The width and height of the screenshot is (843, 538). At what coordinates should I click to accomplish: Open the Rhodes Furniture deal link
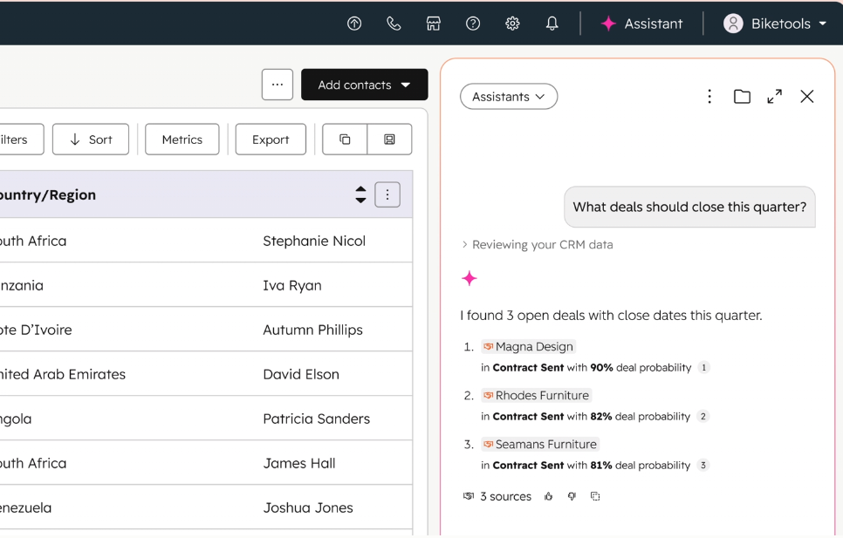click(537, 396)
